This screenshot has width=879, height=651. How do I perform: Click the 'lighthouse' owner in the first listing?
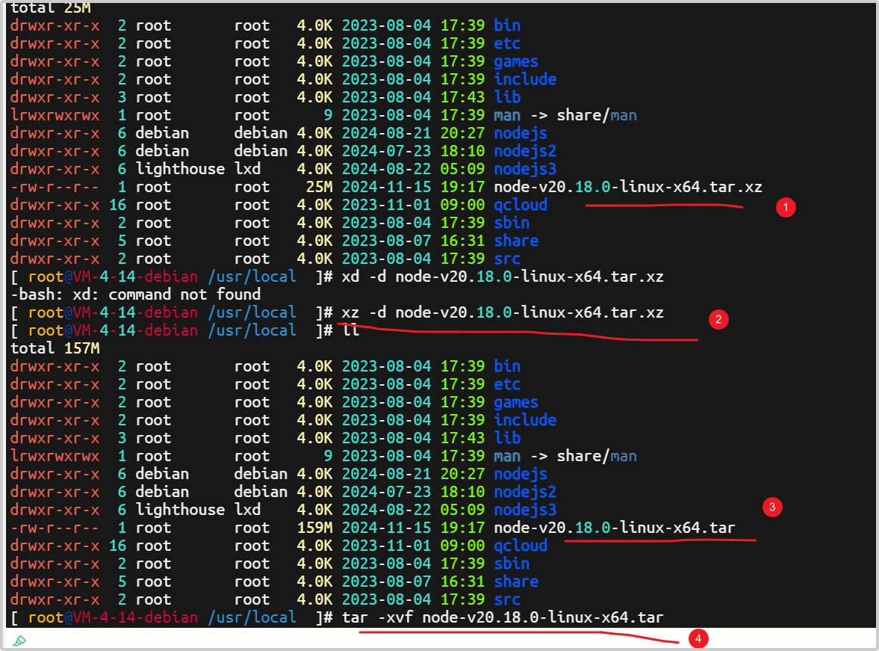180,169
